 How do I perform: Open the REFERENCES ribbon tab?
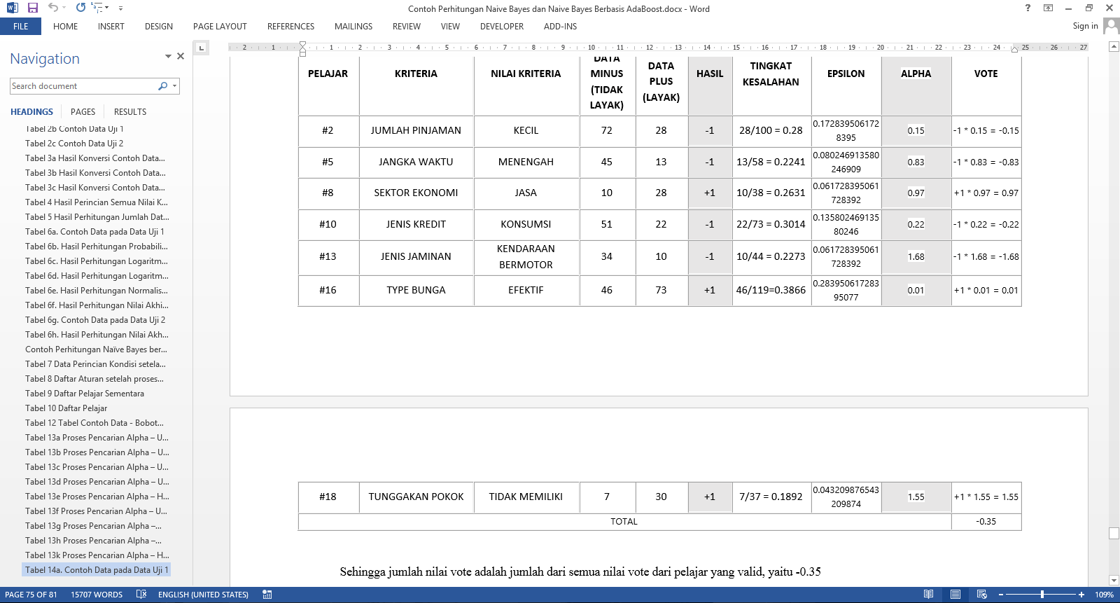tap(290, 27)
